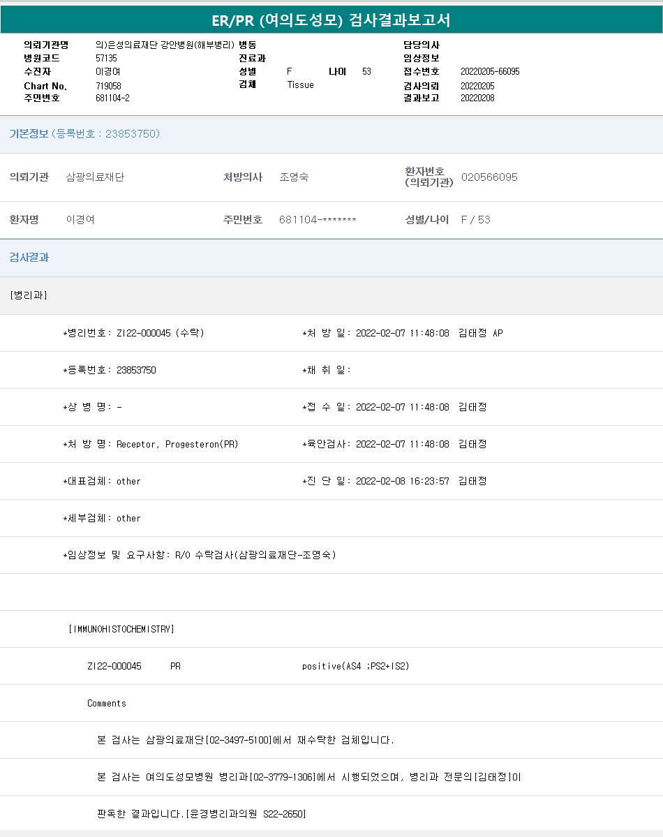
Task: Click the report title 'ER/PR (여의도성모) 검사결과보고서'
Action: pos(331,20)
